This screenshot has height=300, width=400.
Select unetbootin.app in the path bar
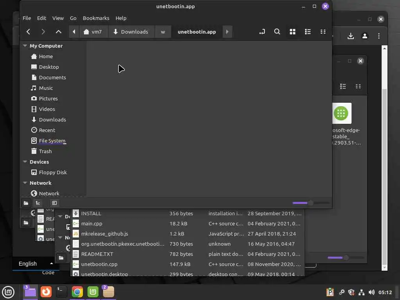pyautogui.click(x=197, y=32)
